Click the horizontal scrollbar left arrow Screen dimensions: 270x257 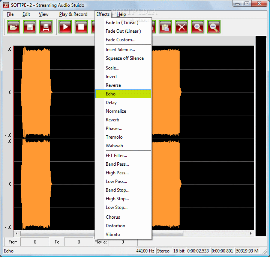pyautogui.click(x=16, y=234)
